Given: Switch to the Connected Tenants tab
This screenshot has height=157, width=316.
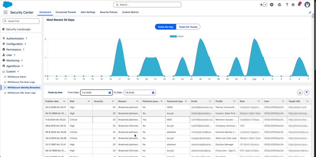Looking at the screenshot, I should point(66,12).
